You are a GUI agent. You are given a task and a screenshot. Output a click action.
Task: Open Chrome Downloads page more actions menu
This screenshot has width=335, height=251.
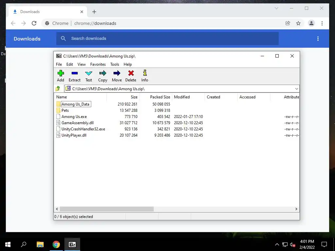click(x=318, y=39)
